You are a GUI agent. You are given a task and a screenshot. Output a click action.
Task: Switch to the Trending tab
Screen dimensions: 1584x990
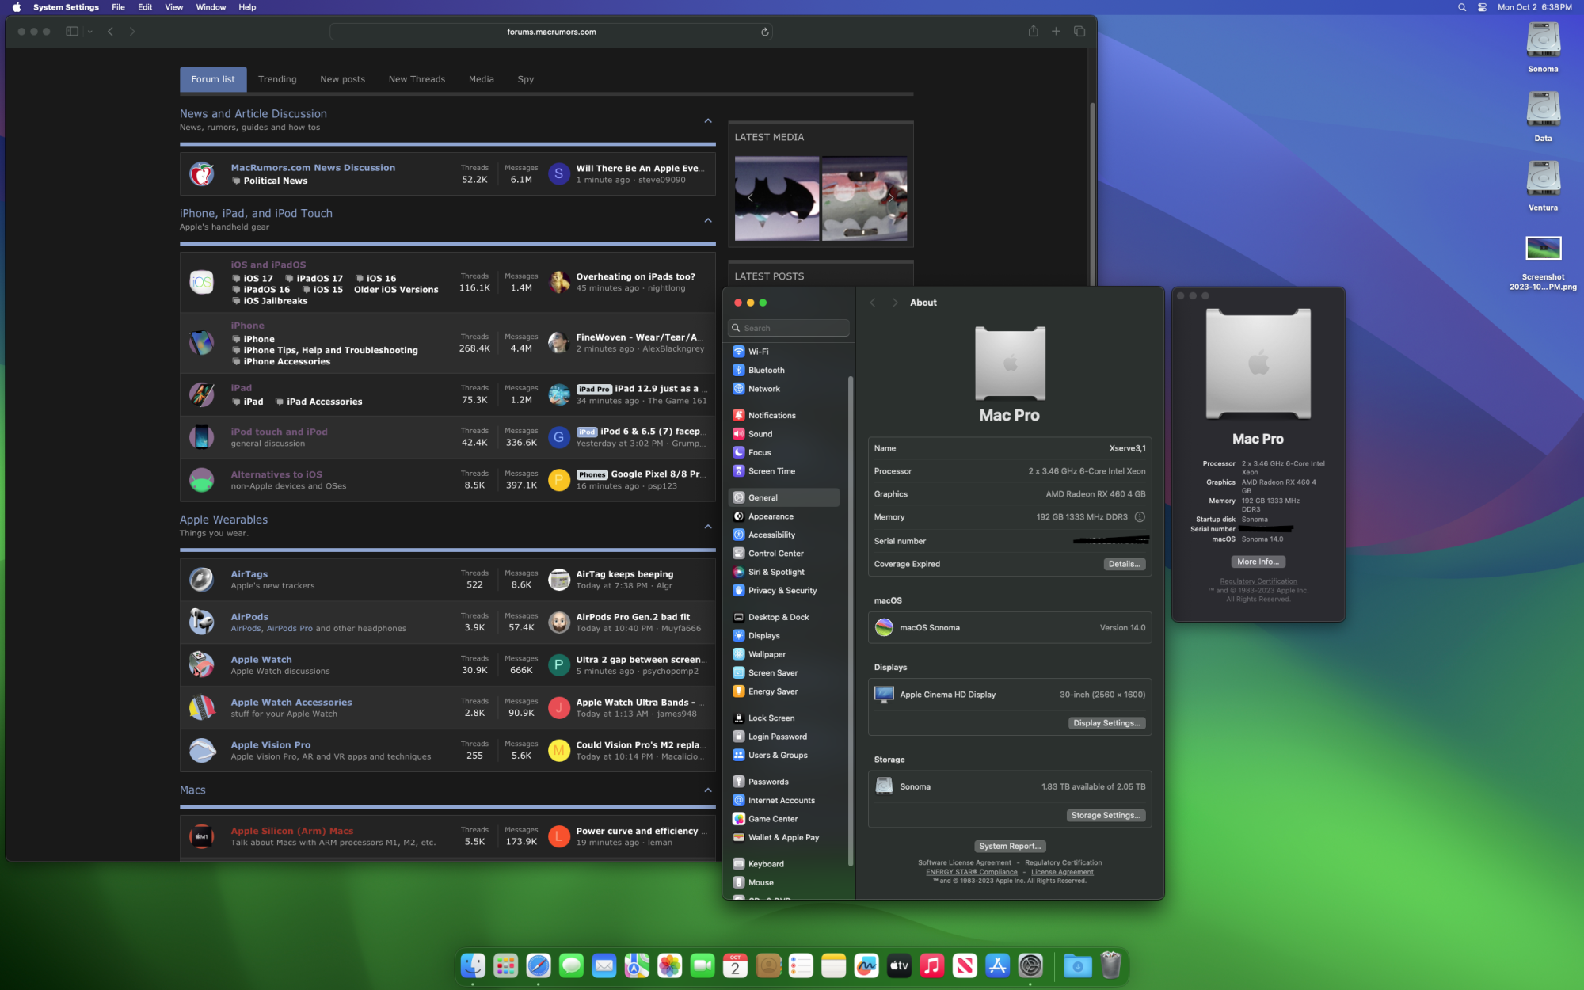pyautogui.click(x=277, y=79)
